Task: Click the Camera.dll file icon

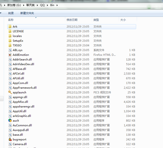Action: (x=10, y=144)
